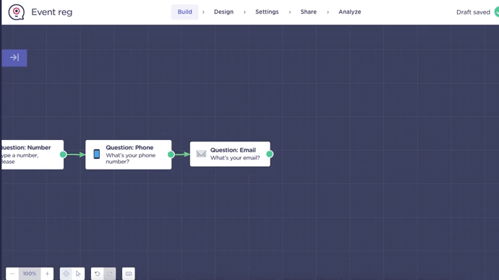Expand the collapsed sidebar panel arrow

point(14,58)
